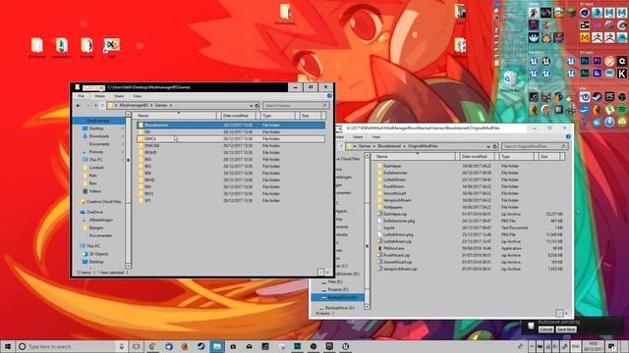This screenshot has height=353, width=629.
Task: Select the Bloodstained folder row
Action: click(x=230, y=126)
